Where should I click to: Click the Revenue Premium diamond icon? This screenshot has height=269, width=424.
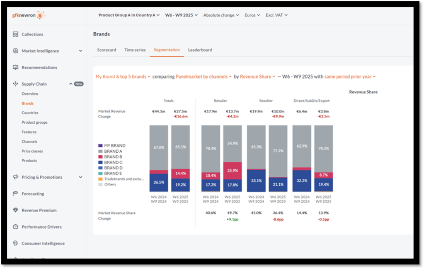(15, 210)
